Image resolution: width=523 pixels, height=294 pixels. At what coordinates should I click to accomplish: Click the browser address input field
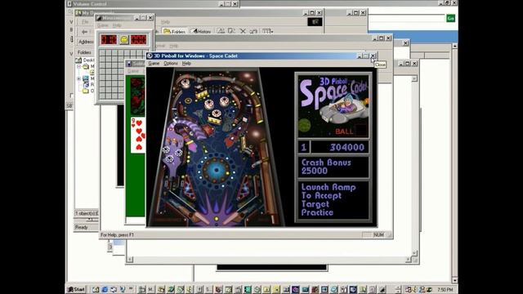click(406, 18)
